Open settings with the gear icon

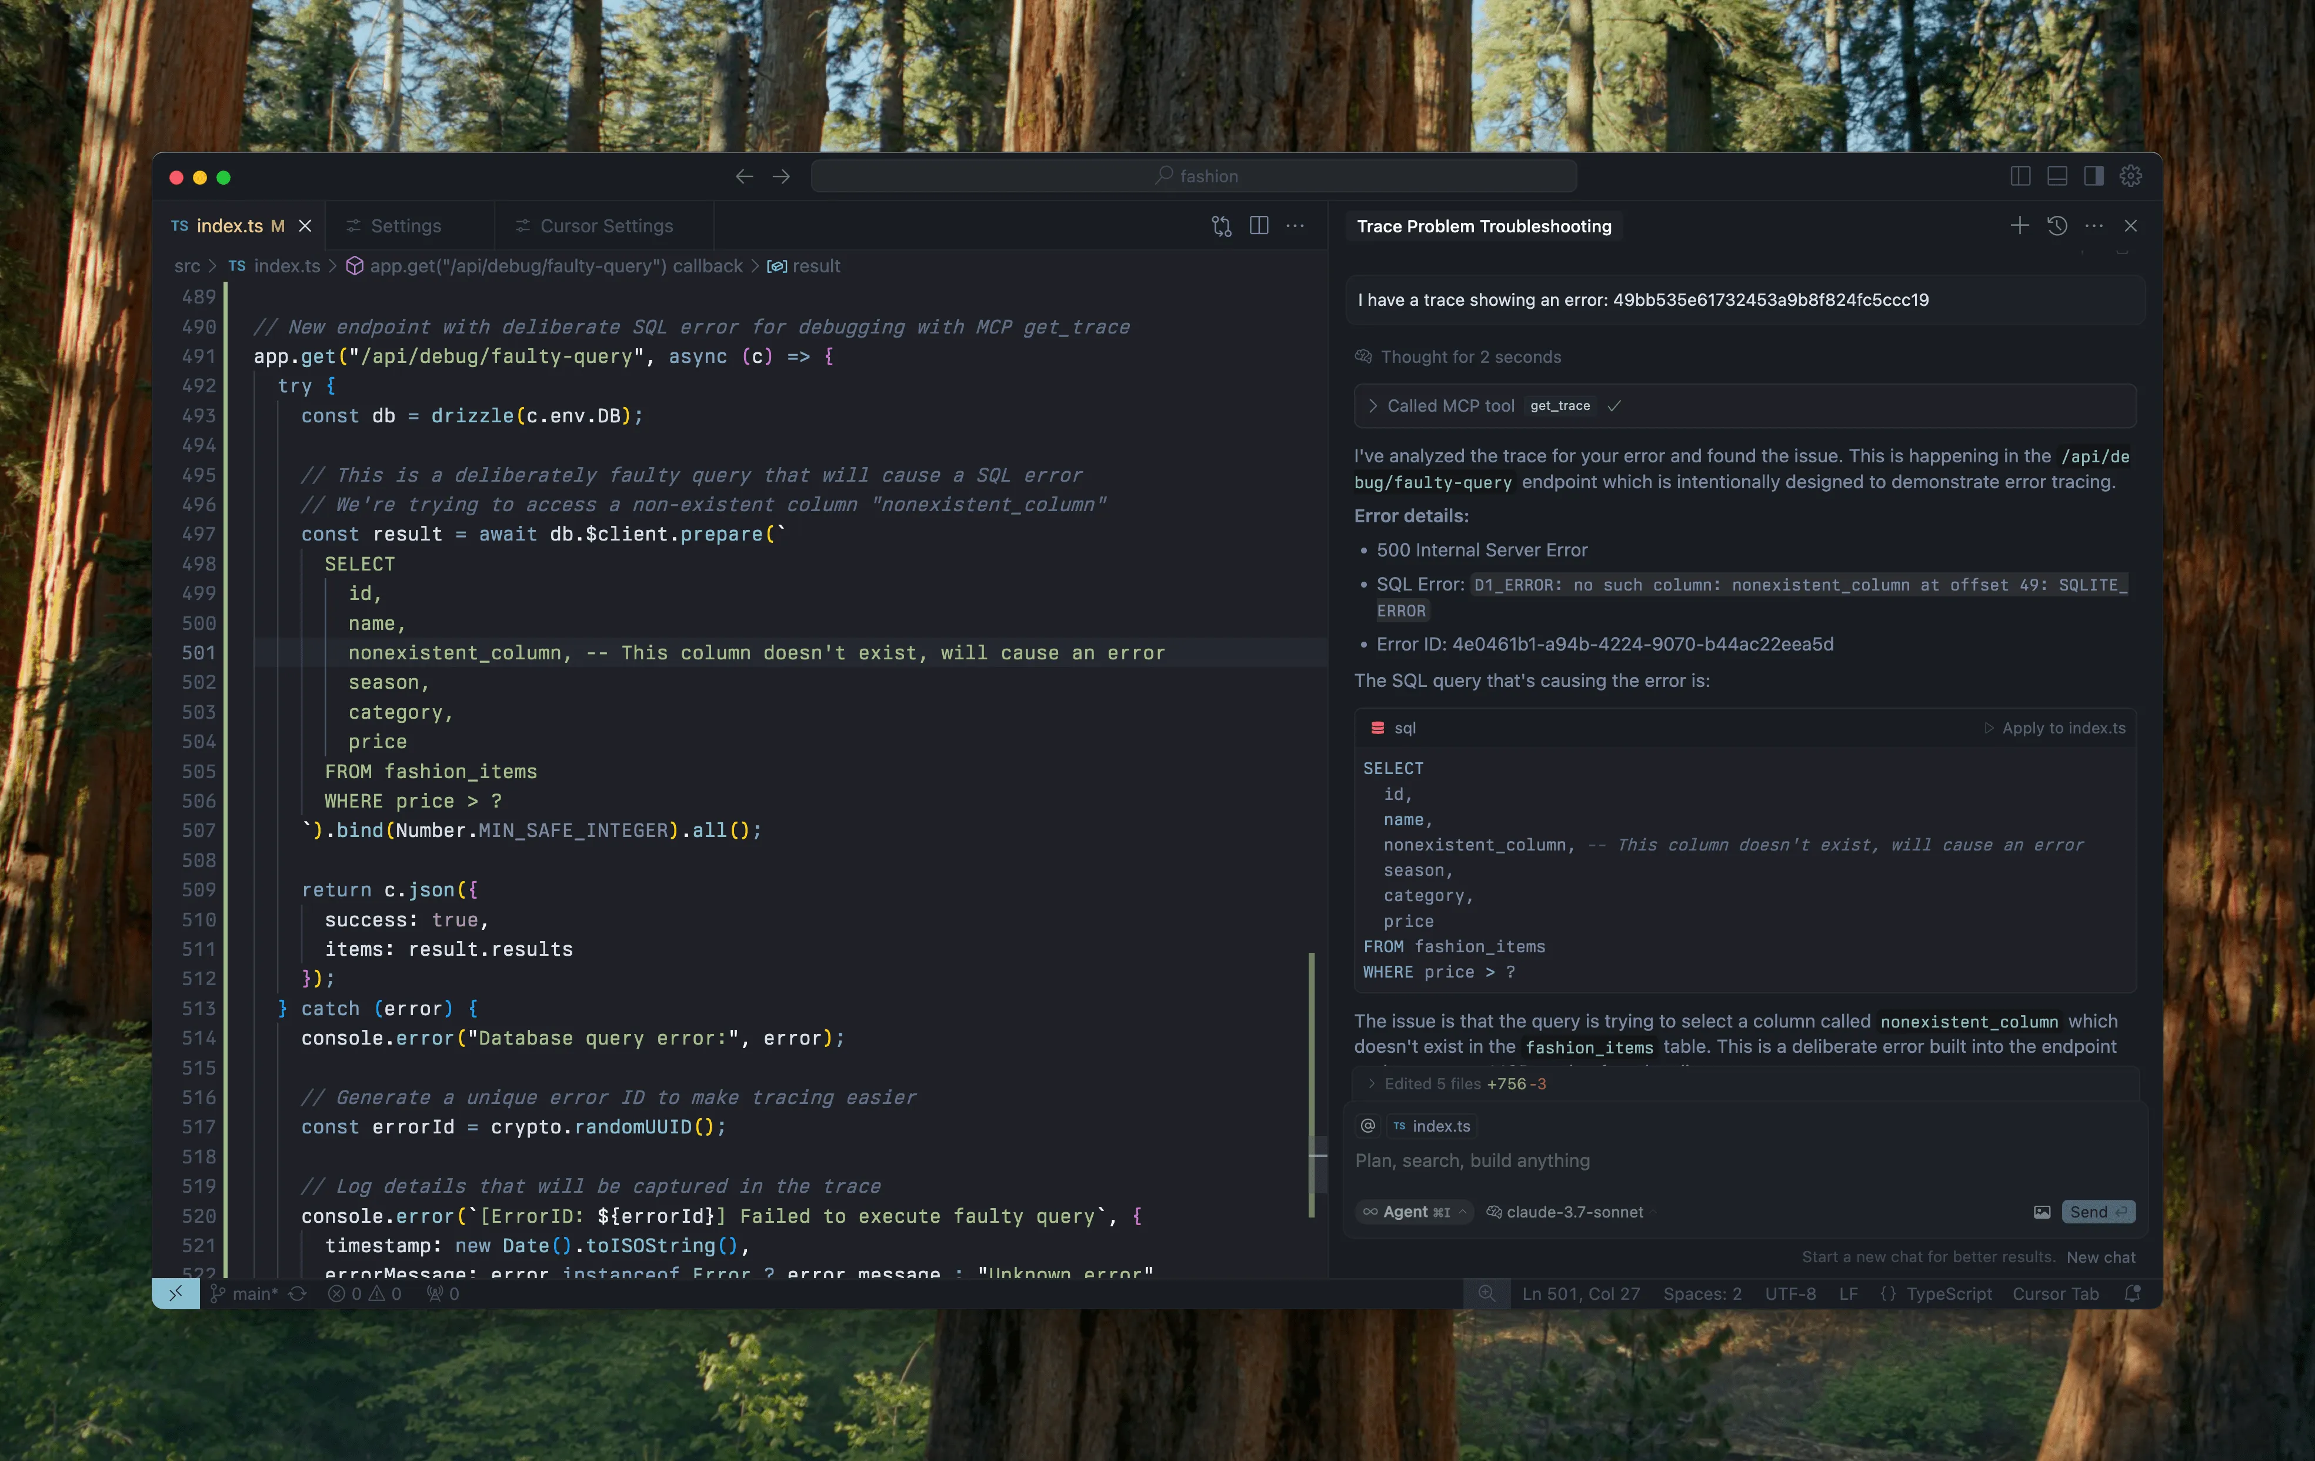point(2130,176)
